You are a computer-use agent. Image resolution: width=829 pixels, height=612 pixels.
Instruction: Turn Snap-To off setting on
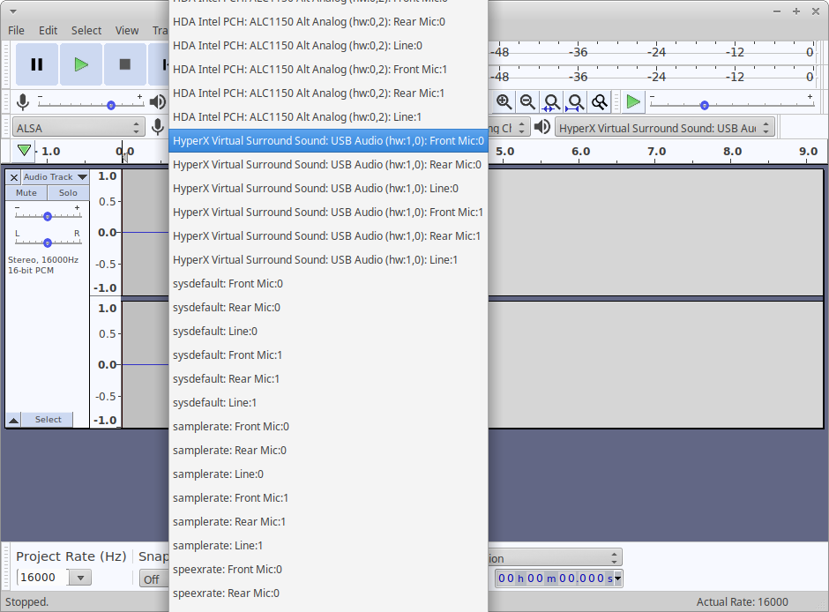point(153,578)
